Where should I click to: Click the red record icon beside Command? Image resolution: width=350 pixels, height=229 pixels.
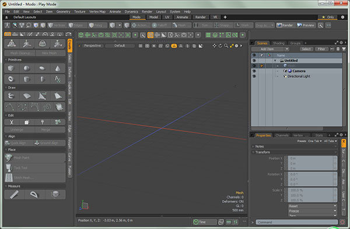[342, 222]
